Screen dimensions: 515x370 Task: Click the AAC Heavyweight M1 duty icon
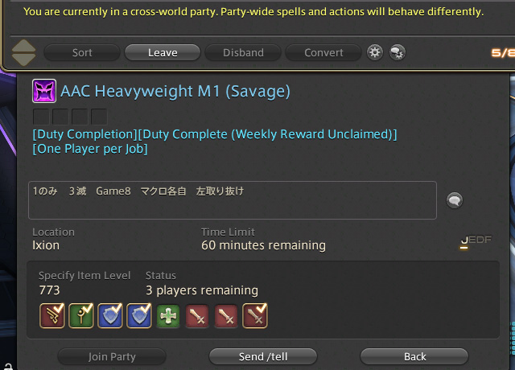(44, 91)
